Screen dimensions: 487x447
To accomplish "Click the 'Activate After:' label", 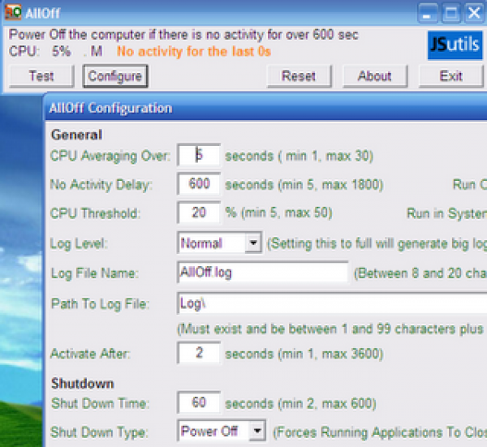I will tap(90, 354).
